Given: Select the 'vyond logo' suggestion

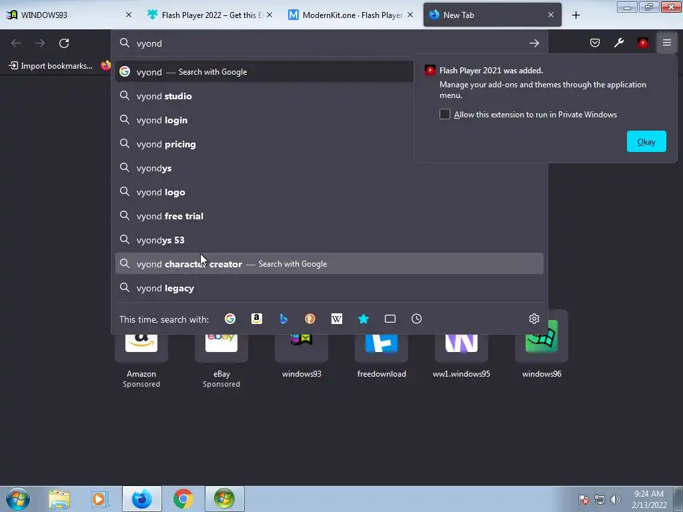Looking at the screenshot, I should (x=329, y=192).
